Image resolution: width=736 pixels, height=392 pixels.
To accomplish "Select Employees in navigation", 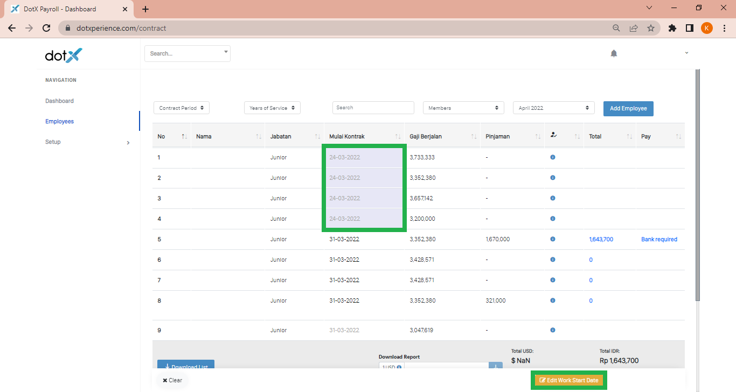I will tap(59, 121).
